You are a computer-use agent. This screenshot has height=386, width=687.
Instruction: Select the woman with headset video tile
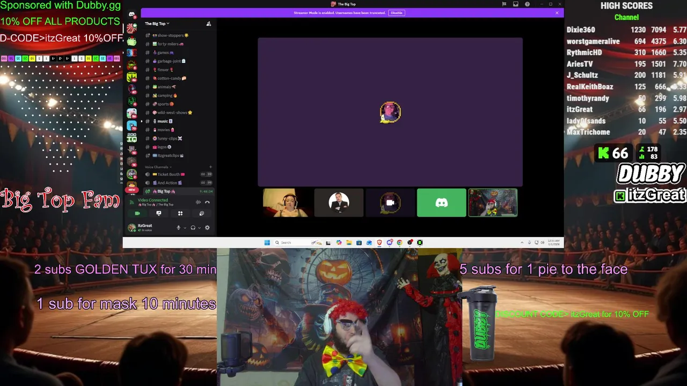[x=287, y=203]
